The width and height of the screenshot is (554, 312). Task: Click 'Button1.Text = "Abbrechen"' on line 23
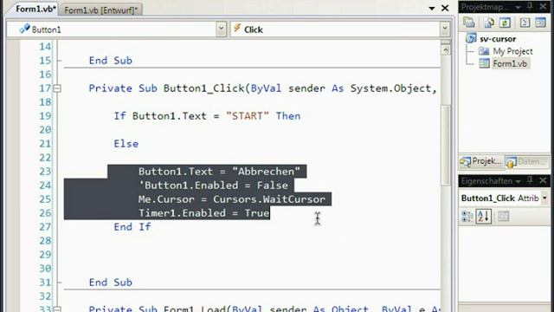click(x=219, y=172)
